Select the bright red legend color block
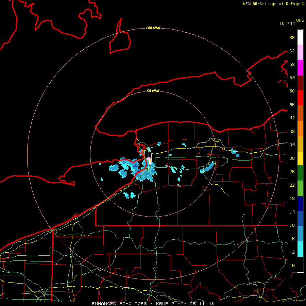This screenshot has height=306, width=306. coord(300,98)
